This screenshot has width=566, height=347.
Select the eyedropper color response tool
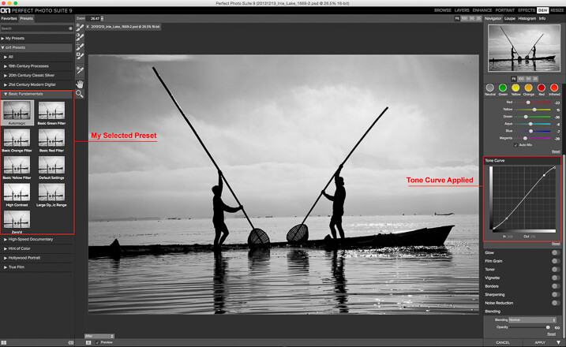[x=80, y=70]
